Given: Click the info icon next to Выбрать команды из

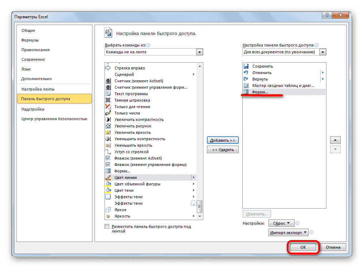Looking at the screenshot, I should pyautogui.click(x=149, y=45).
